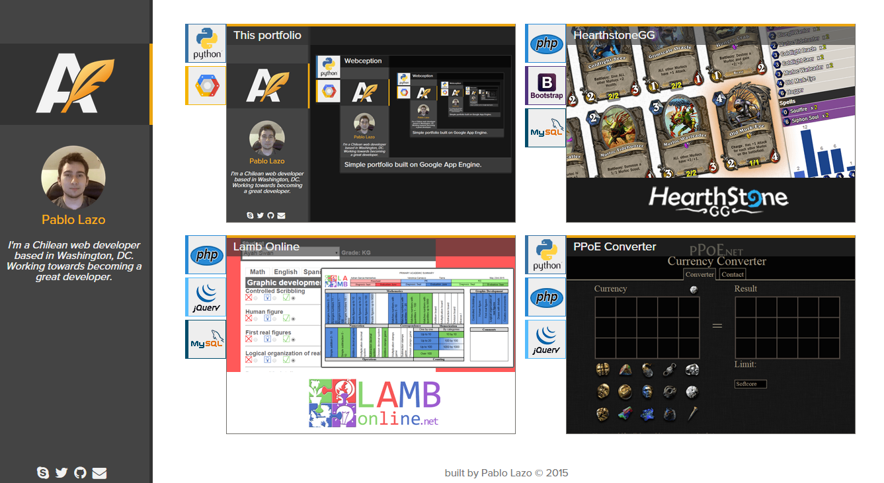
Task: Click the PHP icon beside HearthstoneGG
Action: (x=545, y=44)
